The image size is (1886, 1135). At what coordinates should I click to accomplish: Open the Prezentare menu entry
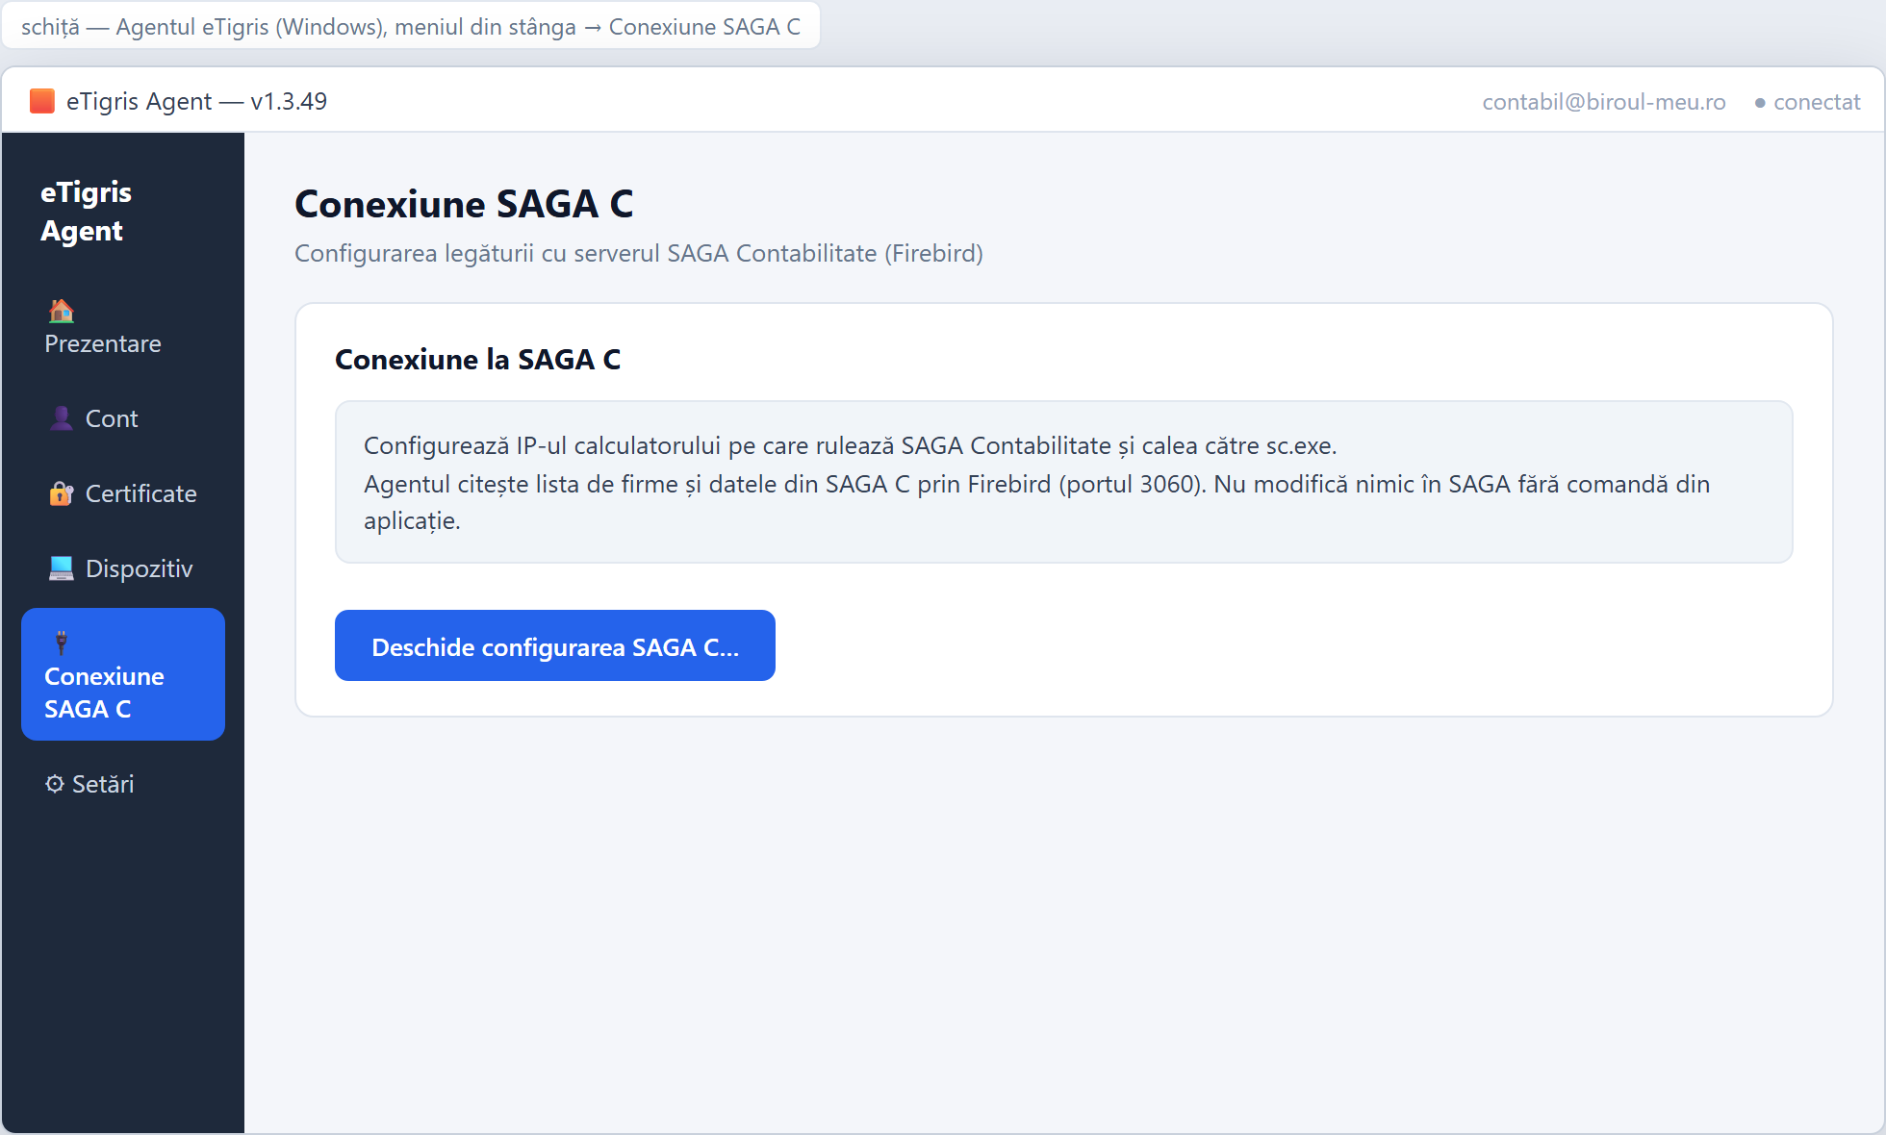pyautogui.click(x=123, y=327)
